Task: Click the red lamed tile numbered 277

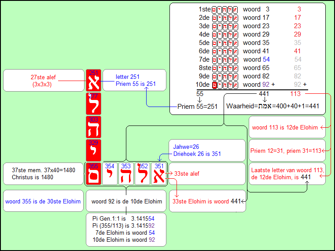Action: coord(93,103)
